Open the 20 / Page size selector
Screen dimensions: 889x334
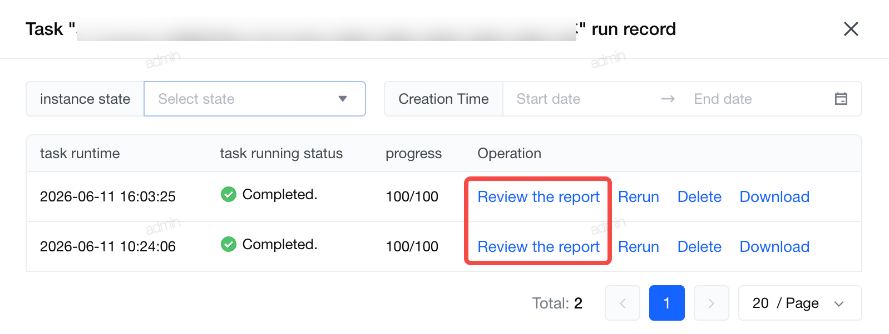(800, 303)
